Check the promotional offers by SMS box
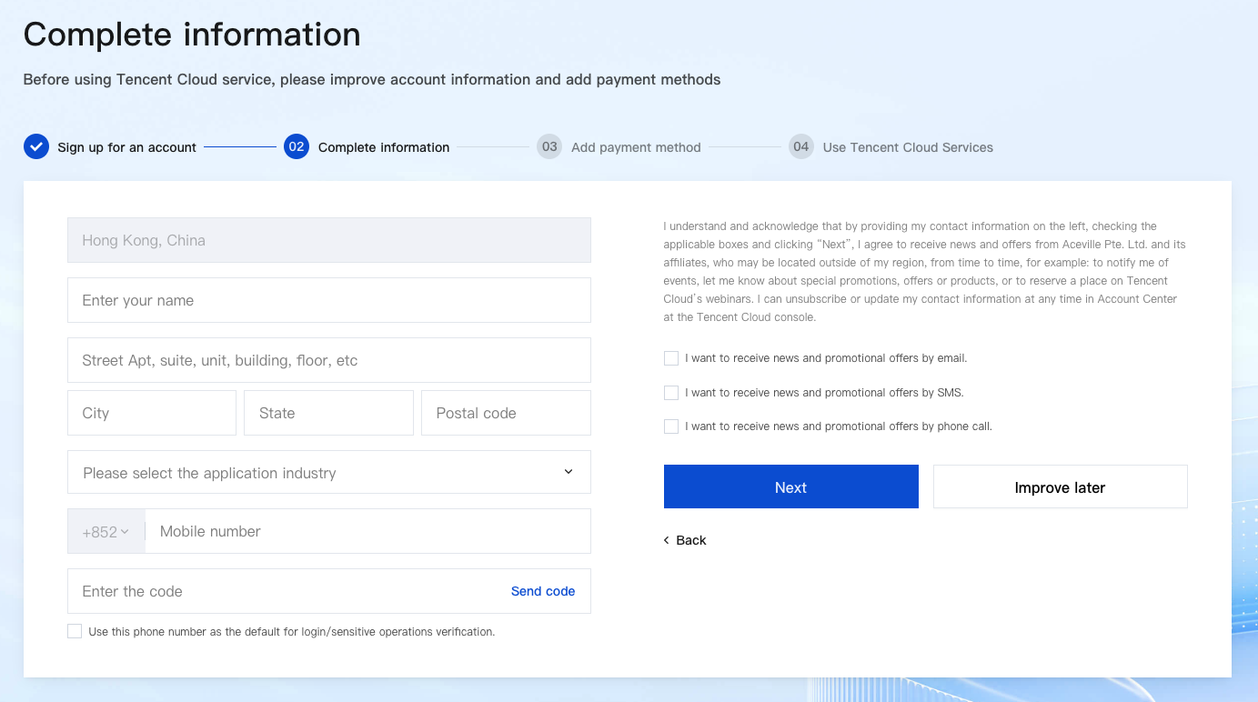 pos(671,393)
